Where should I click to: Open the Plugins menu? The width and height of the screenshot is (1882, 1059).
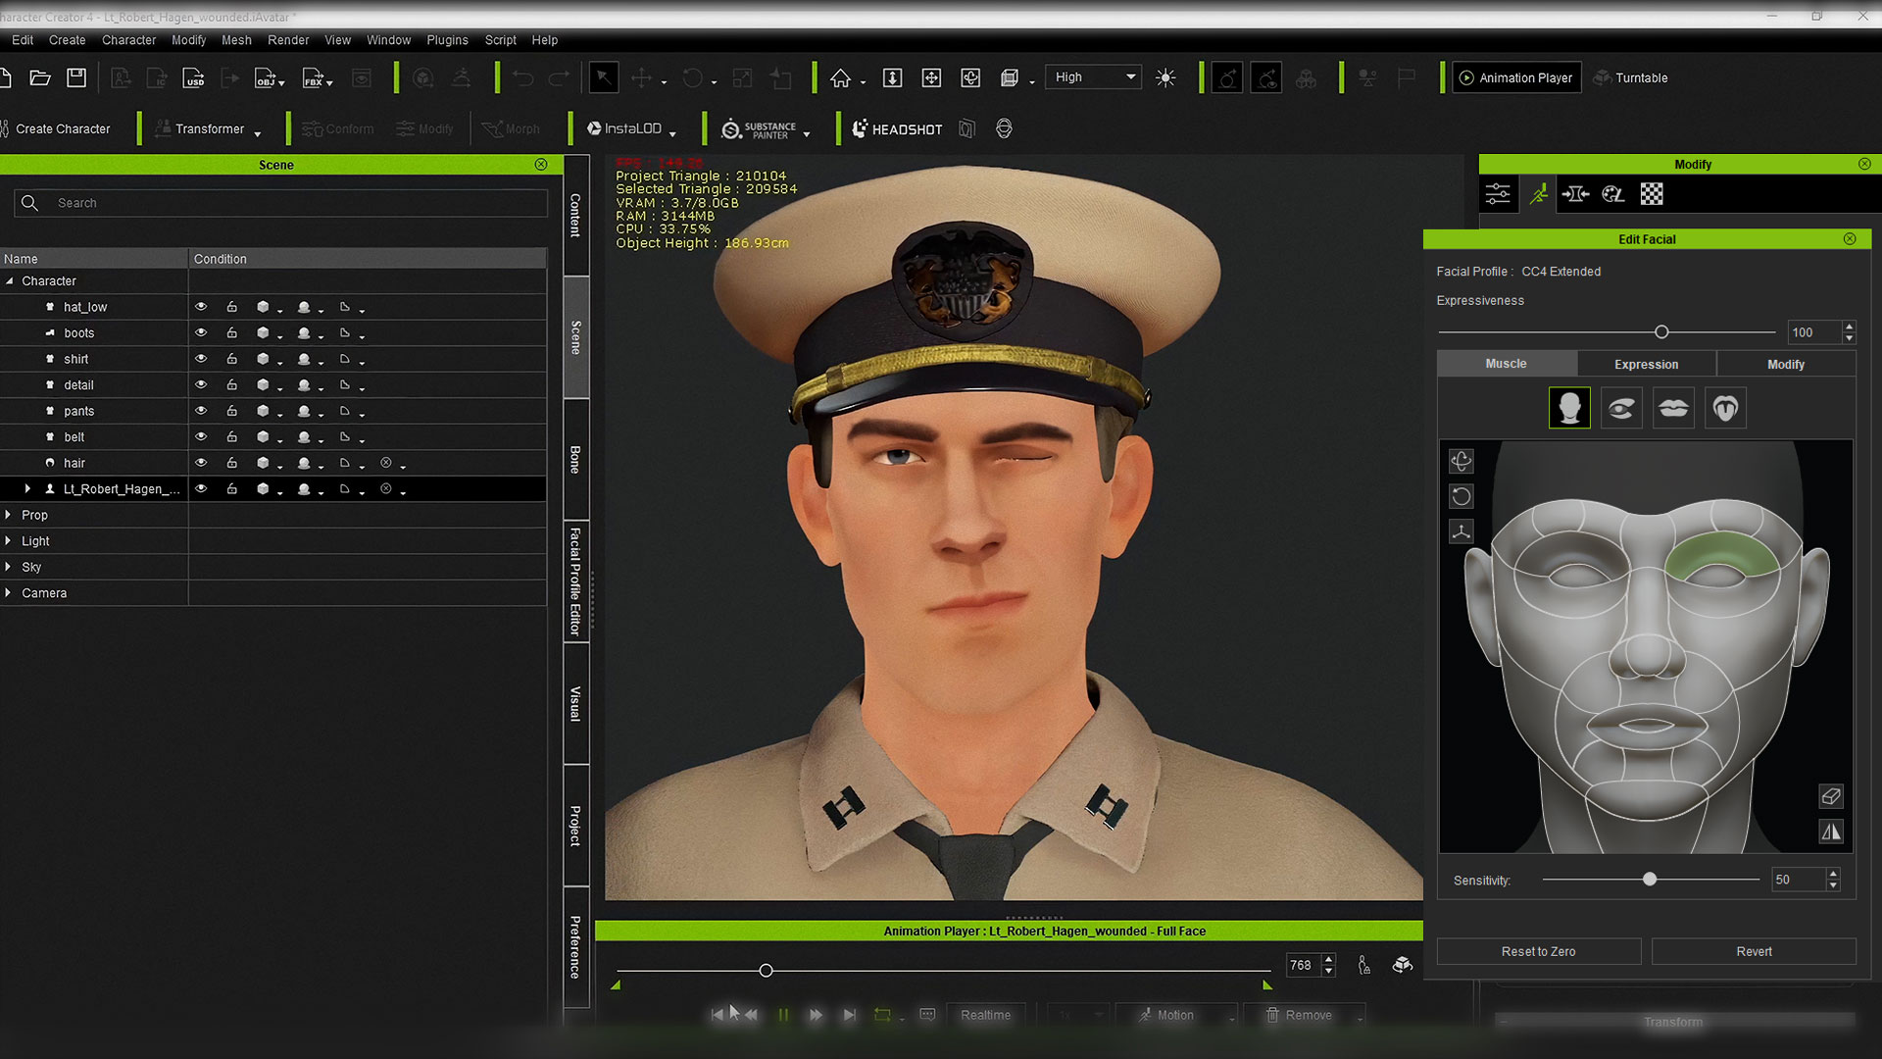(447, 40)
